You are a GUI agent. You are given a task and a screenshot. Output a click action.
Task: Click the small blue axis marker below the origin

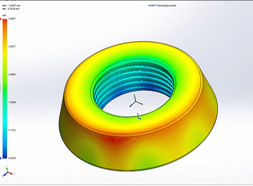click(139, 116)
